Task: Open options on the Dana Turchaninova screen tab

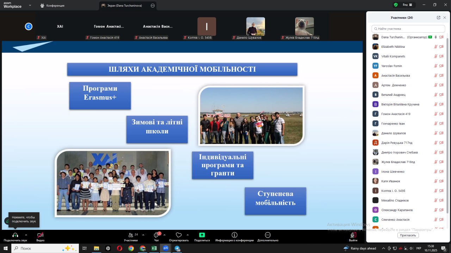Action: (x=153, y=6)
